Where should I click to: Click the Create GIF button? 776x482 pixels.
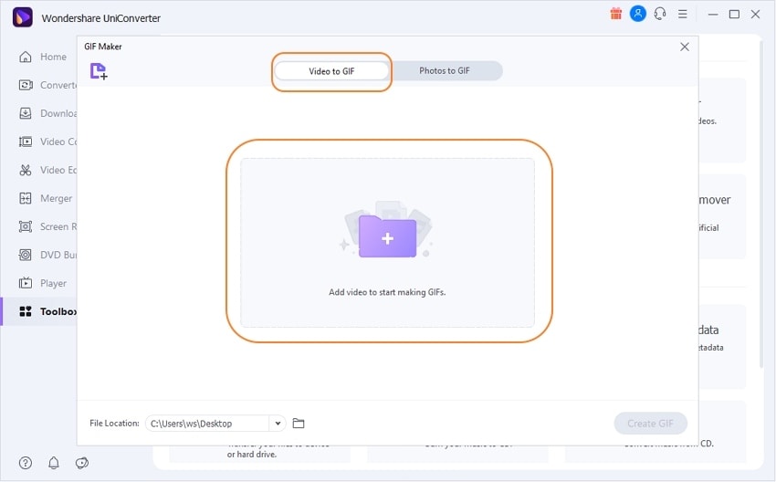[x=650, y=423]
